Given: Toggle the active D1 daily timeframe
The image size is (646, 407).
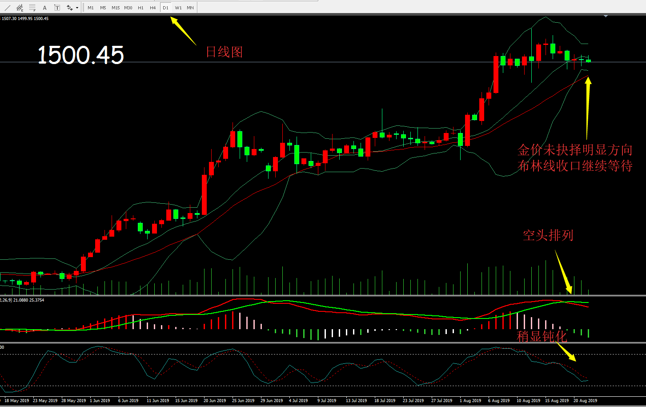Looking at the screenshot, I should point(165,8).
